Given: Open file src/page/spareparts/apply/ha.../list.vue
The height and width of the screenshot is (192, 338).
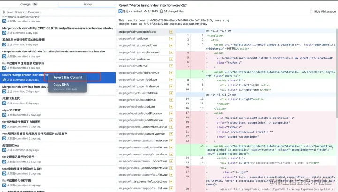Looking at the screenshot, I should tap(143, 188).
